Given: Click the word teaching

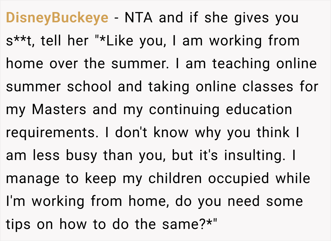Looking at the screenshot, I should pyautogui.click(x=241, y=64).
